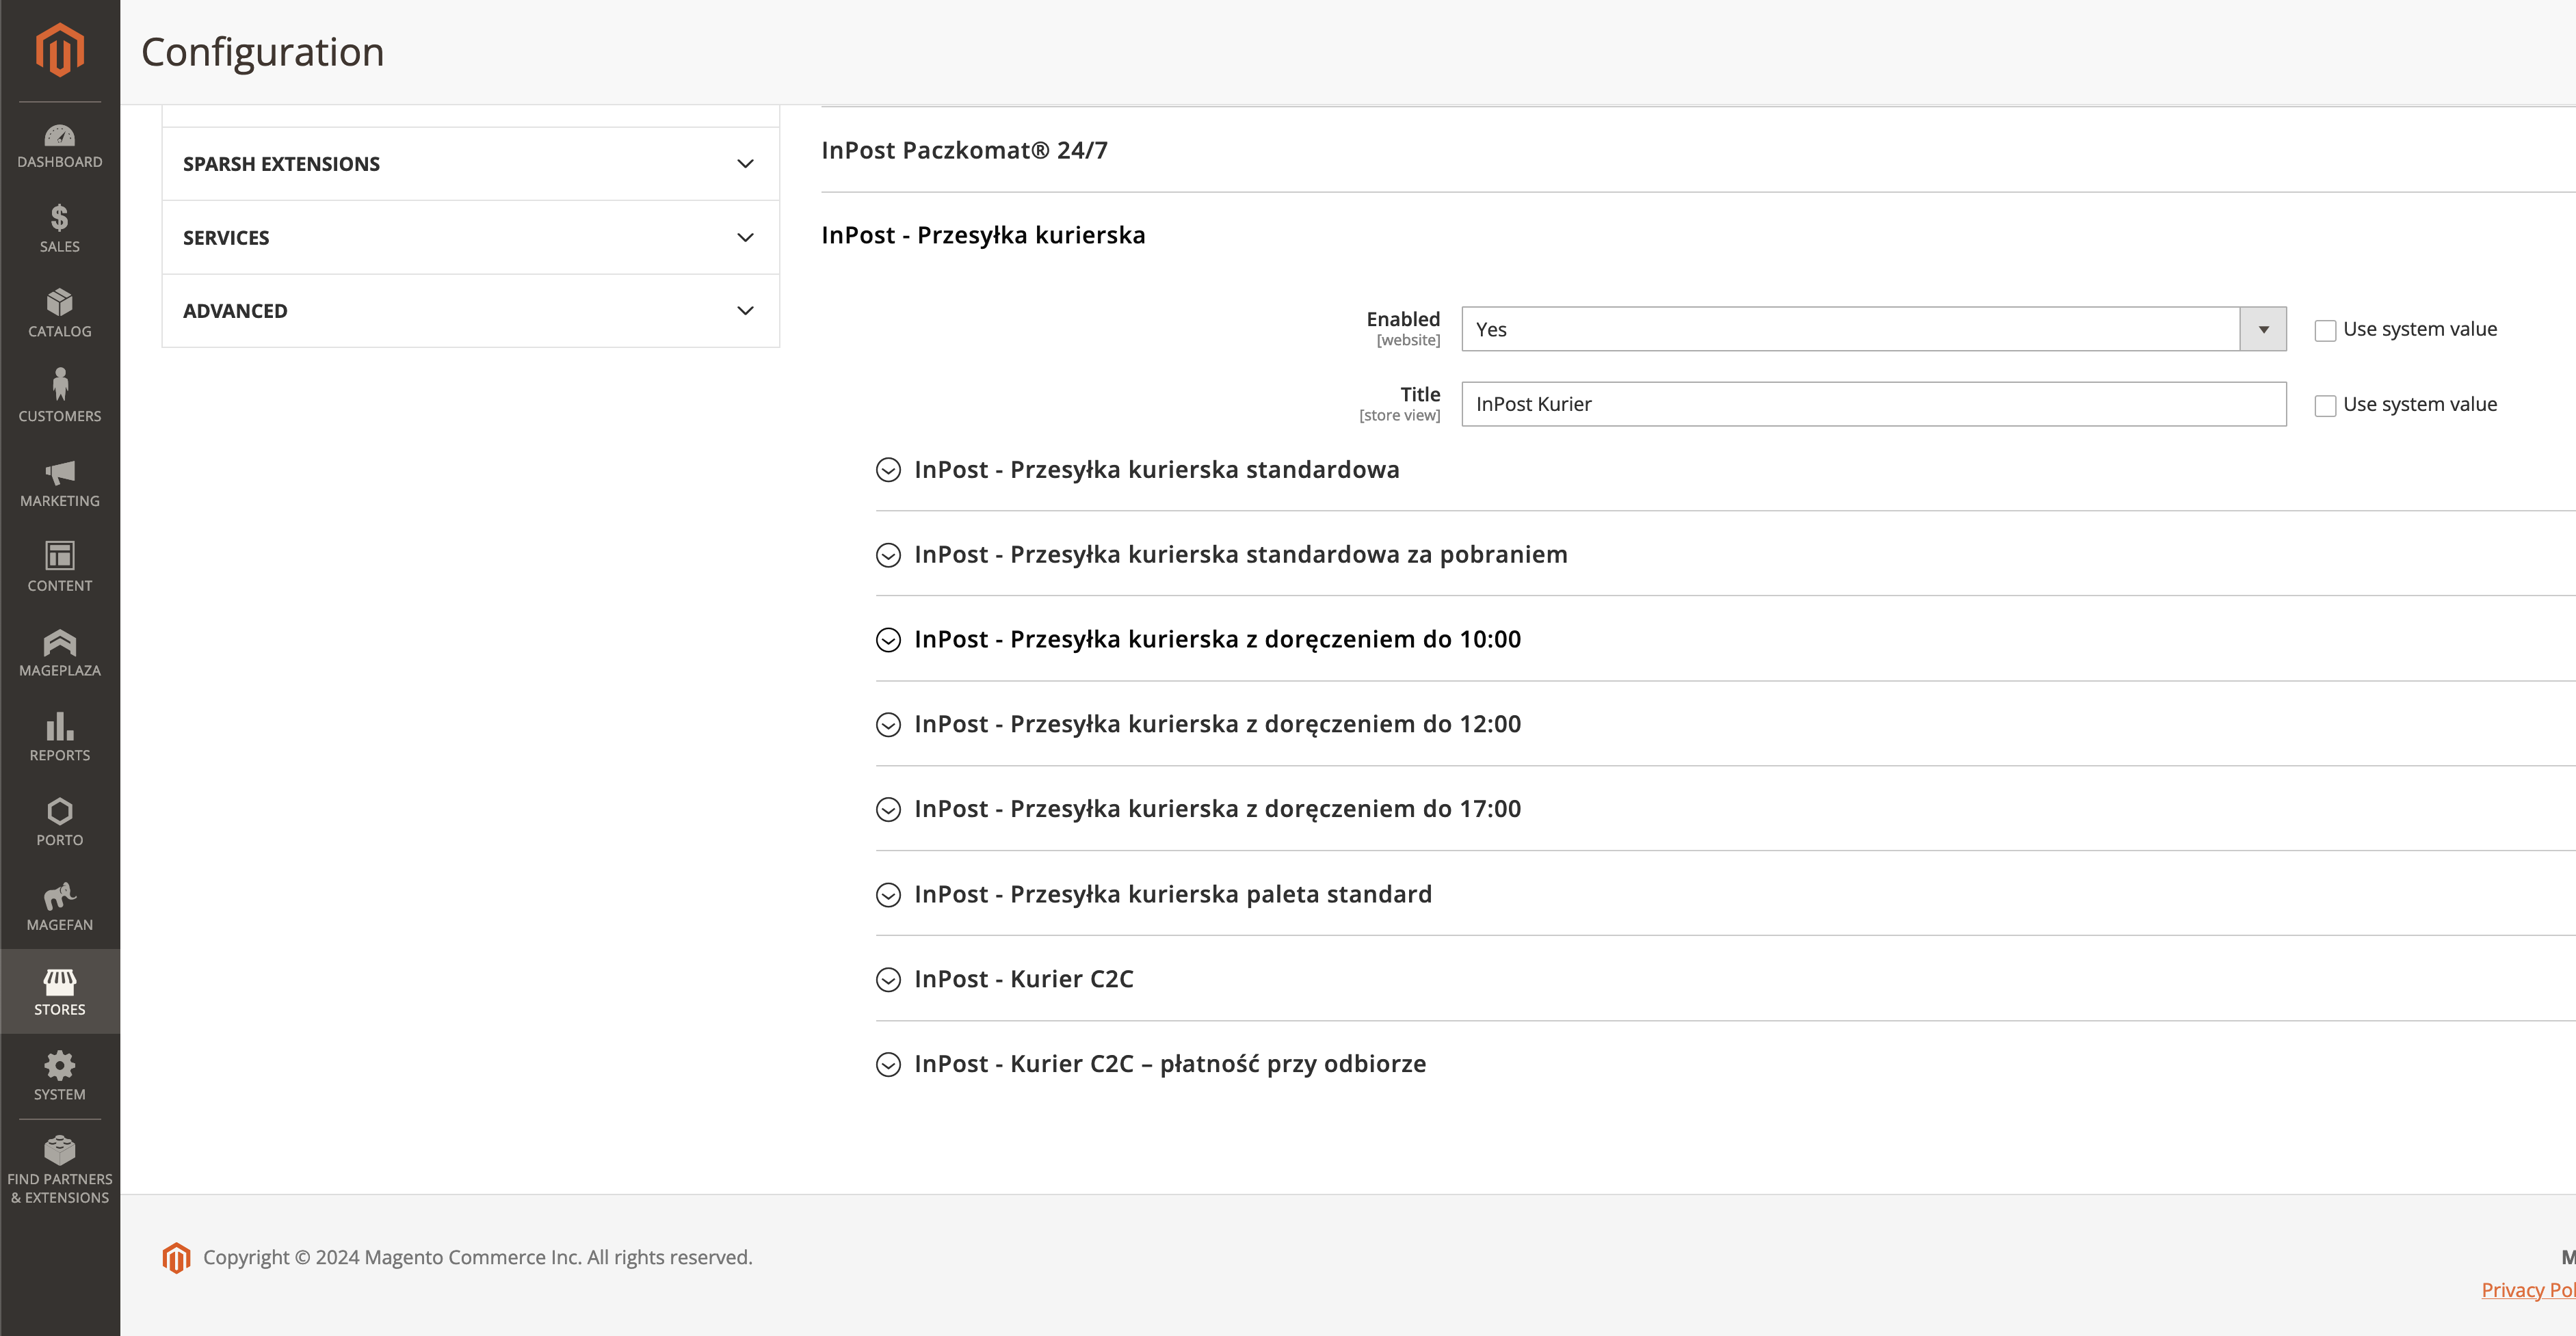Expand Przesyłka kurierska standardowa group
Viewport: 2576px width, 1336px height.
coord(1155,470)
